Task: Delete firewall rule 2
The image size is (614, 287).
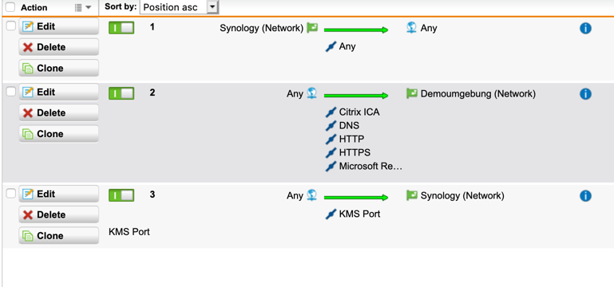Action: click(59, 113)
